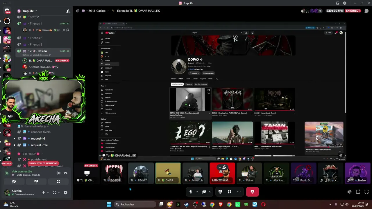
Task: Invite members icon next to TrapLife
Action: tap(68, 11)
